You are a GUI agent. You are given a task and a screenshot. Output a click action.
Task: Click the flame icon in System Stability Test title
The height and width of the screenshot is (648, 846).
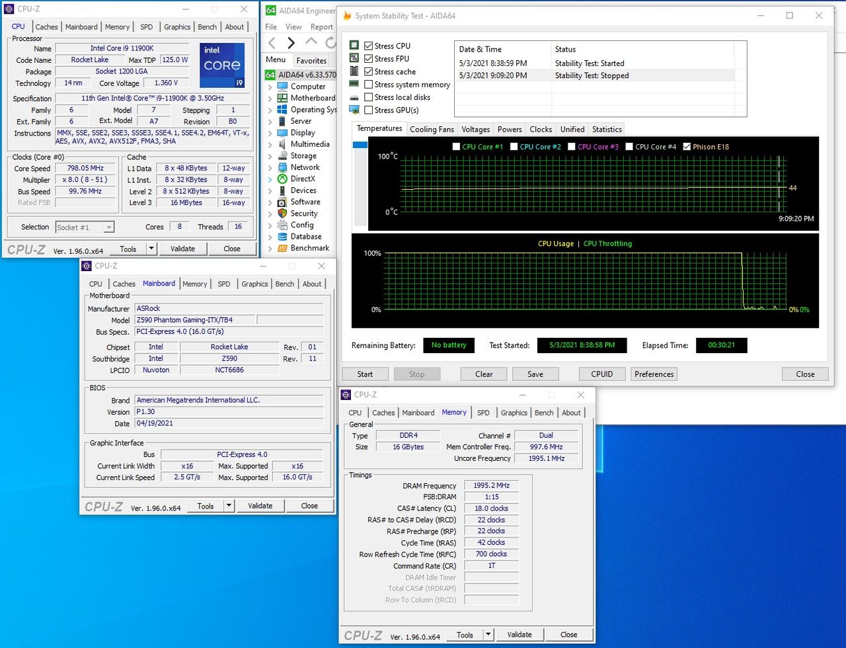coord(347,16)
